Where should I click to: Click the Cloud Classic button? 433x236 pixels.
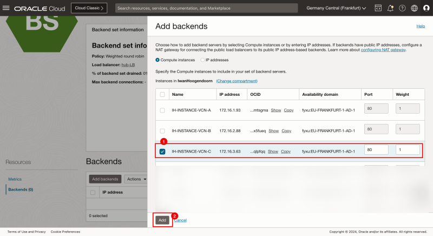[x=89, y=8]
